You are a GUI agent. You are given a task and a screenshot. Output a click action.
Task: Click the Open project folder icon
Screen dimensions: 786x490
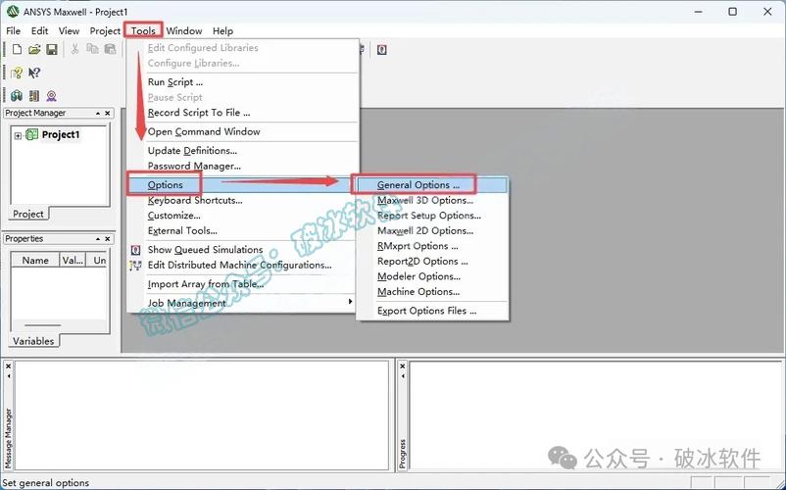[34, 49]
